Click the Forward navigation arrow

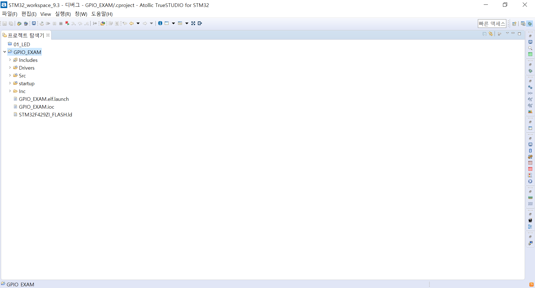point(145,23)
